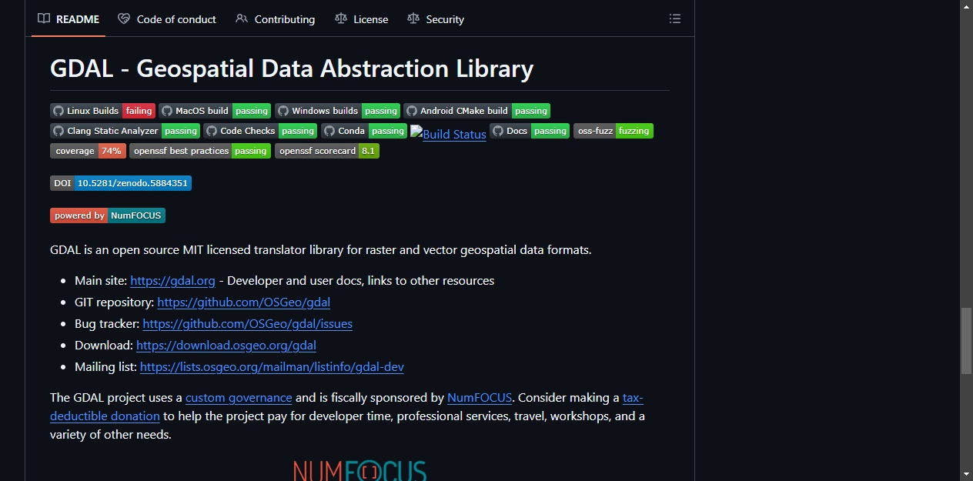Open the README outline list icon
The height and width of the screenshot is (481, 973).
pyautogui.click(x=675, y=19)
